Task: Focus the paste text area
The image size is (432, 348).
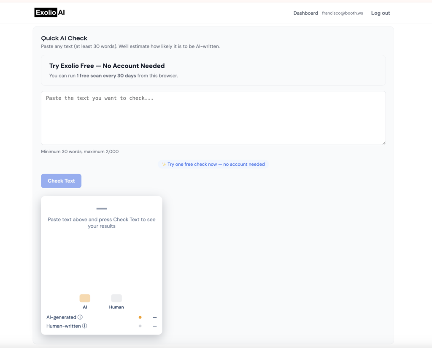Action: coord(213,118)
